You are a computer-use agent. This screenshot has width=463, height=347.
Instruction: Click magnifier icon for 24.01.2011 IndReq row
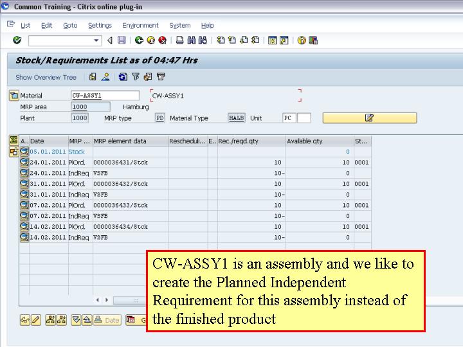pos(24,173)
